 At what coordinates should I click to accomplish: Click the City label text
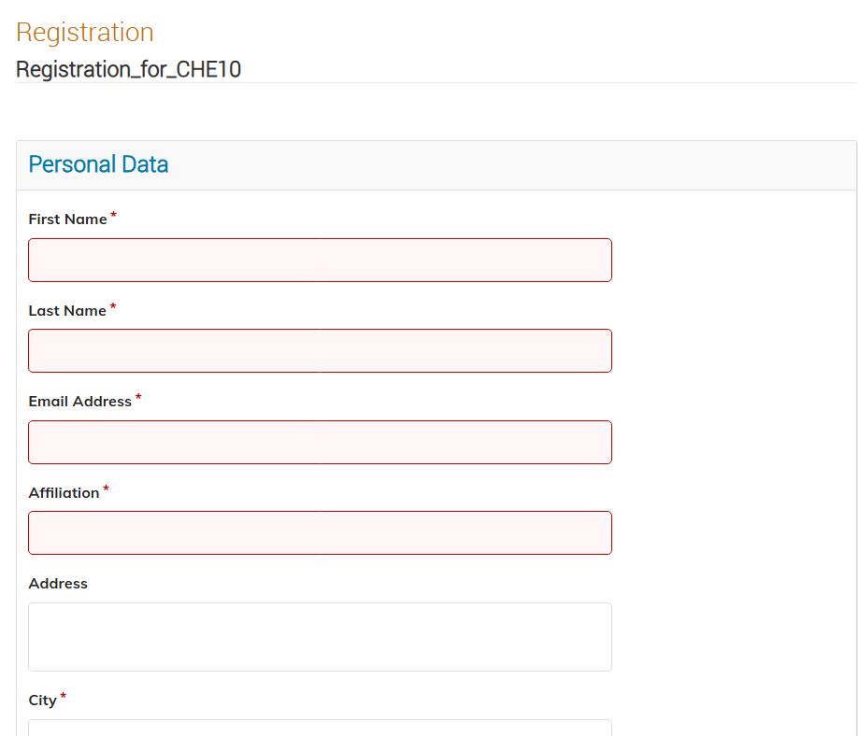[x=43, y=701]
